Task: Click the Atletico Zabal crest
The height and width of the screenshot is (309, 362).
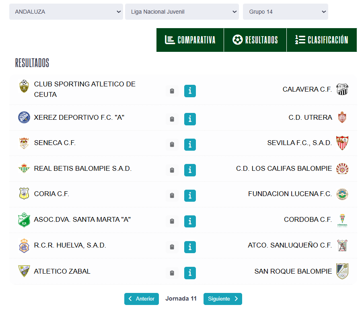Action: 24,271
